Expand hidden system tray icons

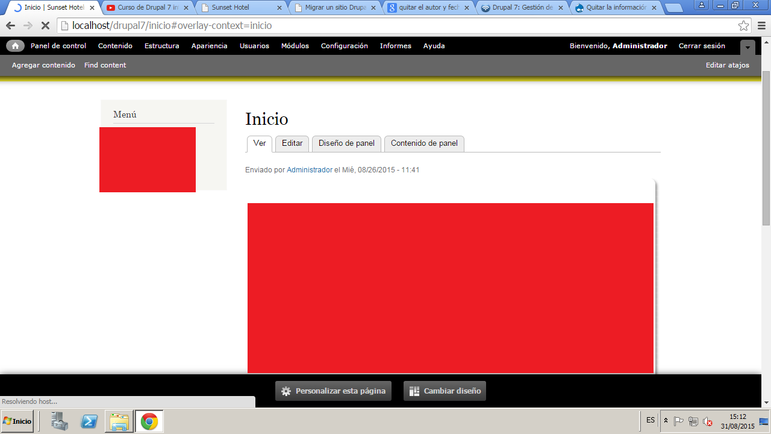coord(666,421)
